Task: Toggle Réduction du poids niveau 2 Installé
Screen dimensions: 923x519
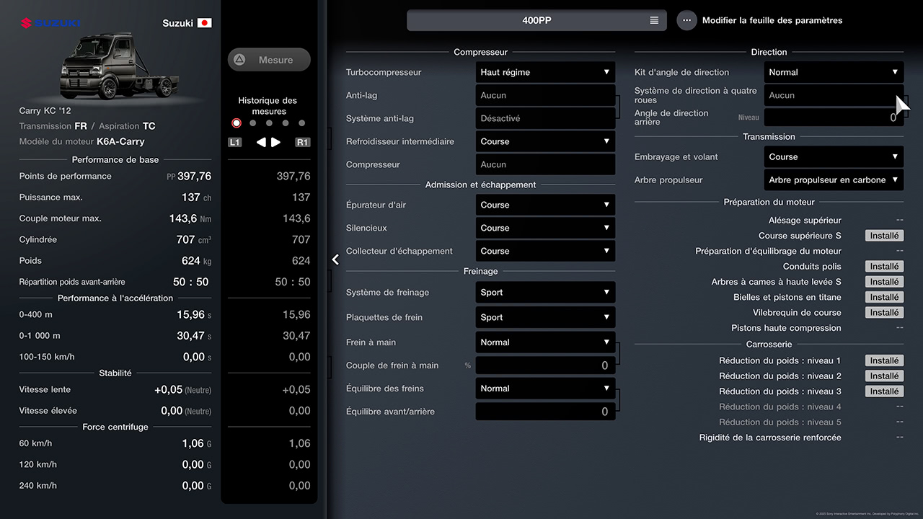Action: 884,376
